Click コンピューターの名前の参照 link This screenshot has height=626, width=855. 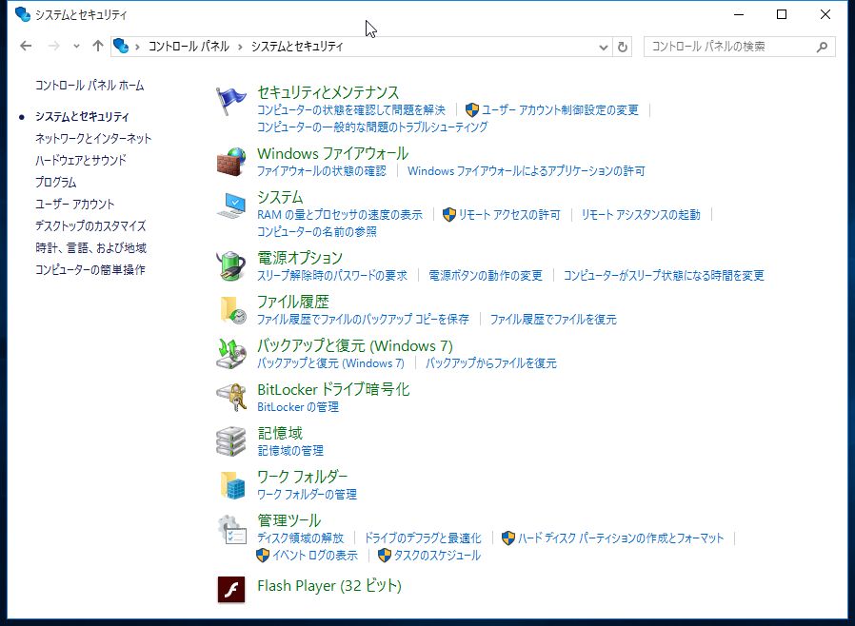coord(317,231)
